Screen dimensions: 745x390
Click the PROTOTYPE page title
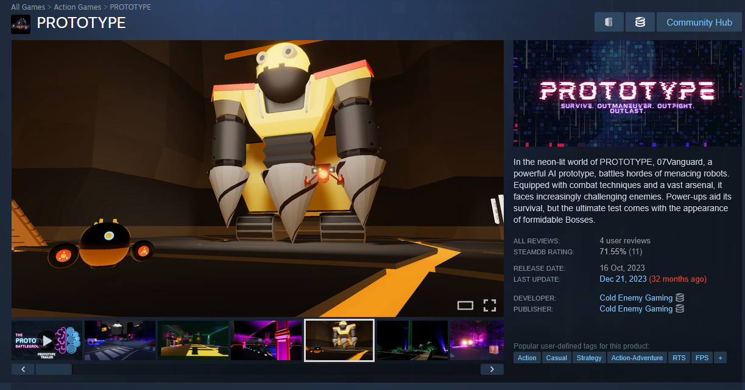click(81, 23)
